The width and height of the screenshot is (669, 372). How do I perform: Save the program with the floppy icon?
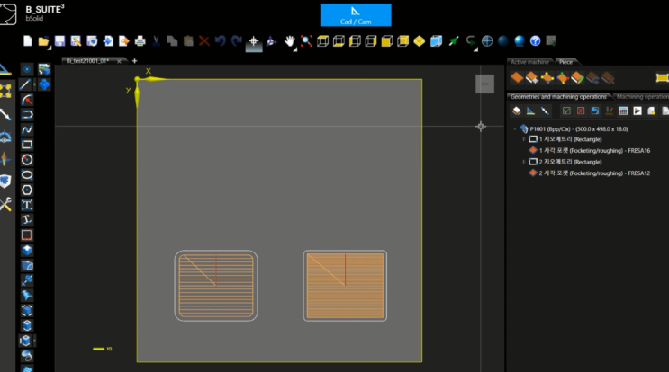pyautogui.click(x=59, y=40)
